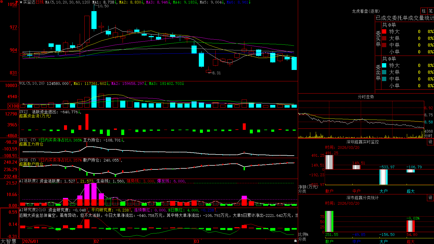Viewport: 434px width, 244px height.
Task: Click the teal 中单 sell order swatch
Action: tap(384, 79)
